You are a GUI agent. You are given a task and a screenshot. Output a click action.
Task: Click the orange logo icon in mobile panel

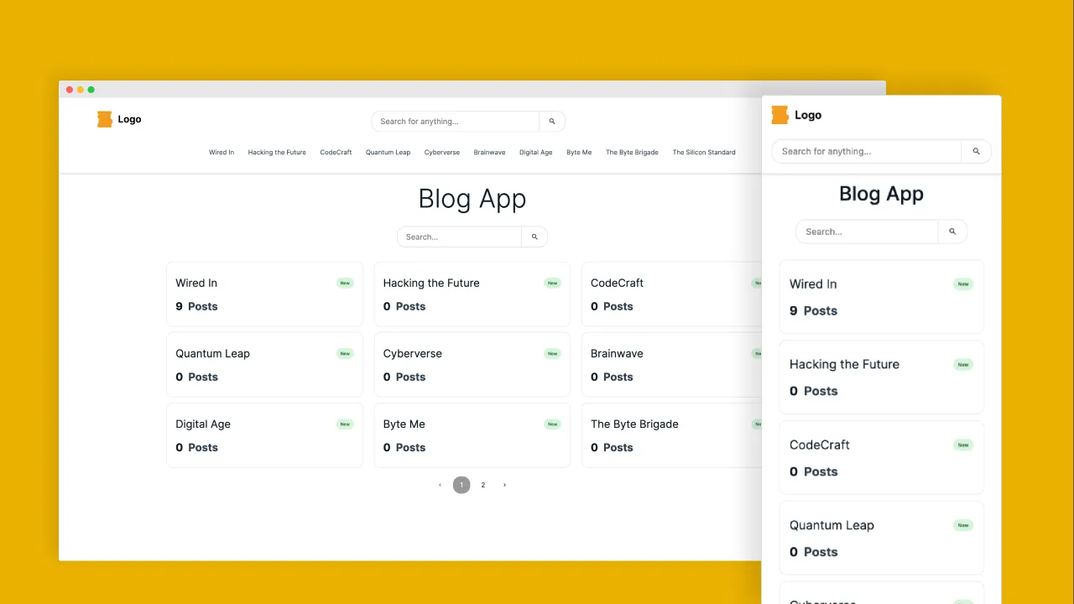[780, 115]
